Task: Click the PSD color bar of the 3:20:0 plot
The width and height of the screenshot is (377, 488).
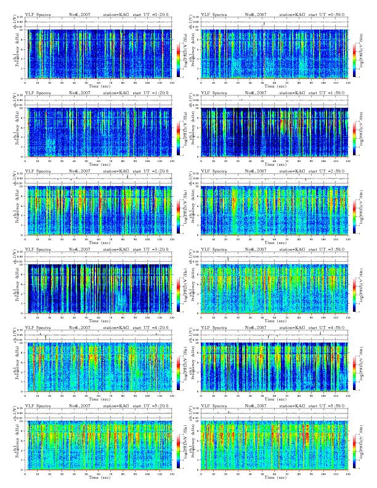Action: tap(178, 295)
